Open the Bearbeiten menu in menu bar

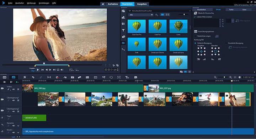click(x=20, y=3)
